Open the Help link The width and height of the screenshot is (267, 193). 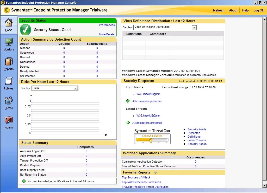245,10
